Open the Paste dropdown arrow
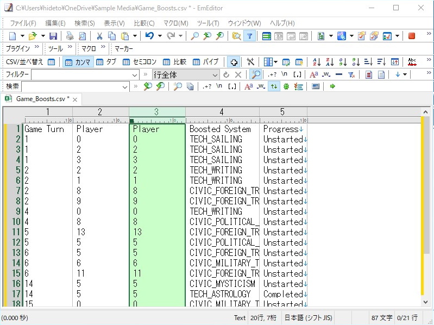Screen dimensions: 434x325 [135, 36]
